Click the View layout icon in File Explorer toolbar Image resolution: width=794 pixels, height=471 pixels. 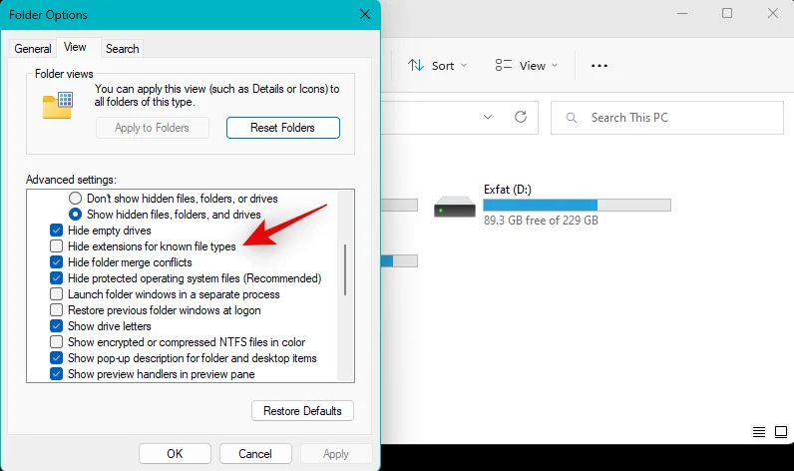click(x=504, y=65)
